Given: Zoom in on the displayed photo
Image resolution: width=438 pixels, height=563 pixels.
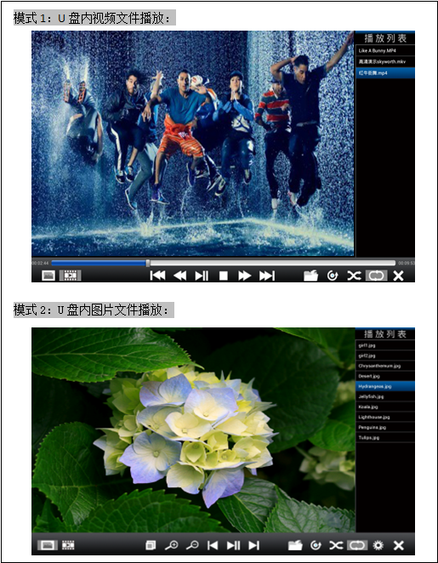Looking at the screenshot, I should [171, 545].
